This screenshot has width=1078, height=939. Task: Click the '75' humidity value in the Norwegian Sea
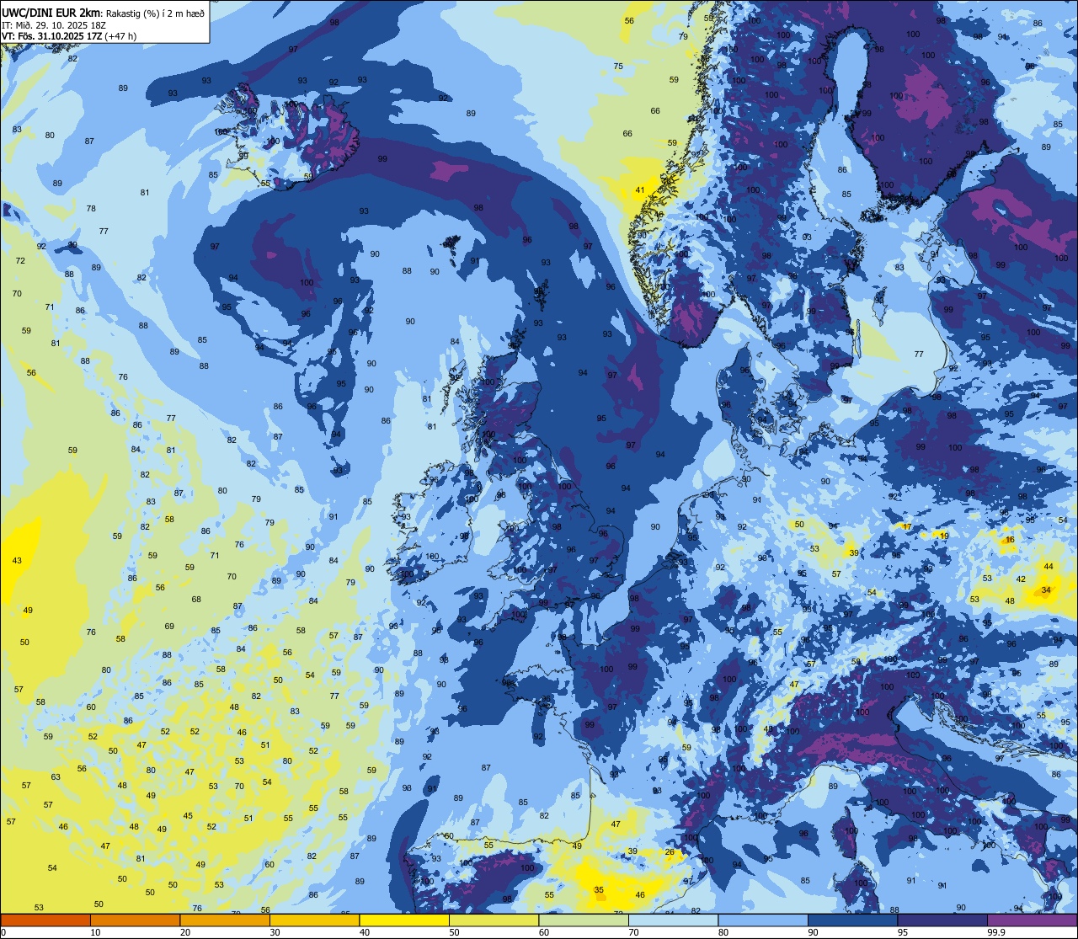pos(618,67)
